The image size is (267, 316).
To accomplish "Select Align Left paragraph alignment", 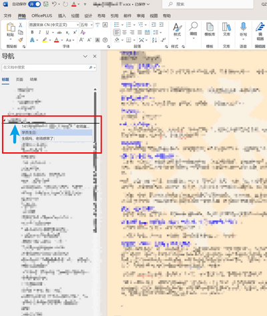I will (117, 33).
